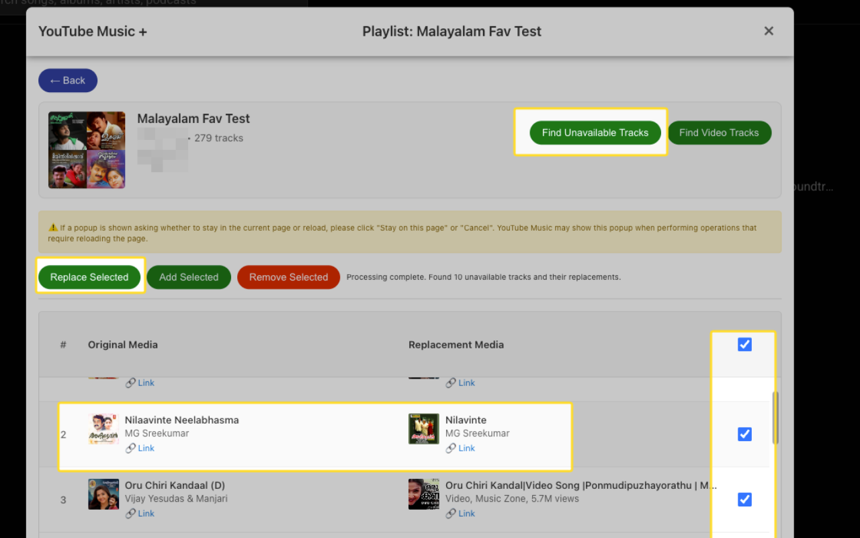
Task: Close the YouTube Music + dialog
Action: point(769,31)
